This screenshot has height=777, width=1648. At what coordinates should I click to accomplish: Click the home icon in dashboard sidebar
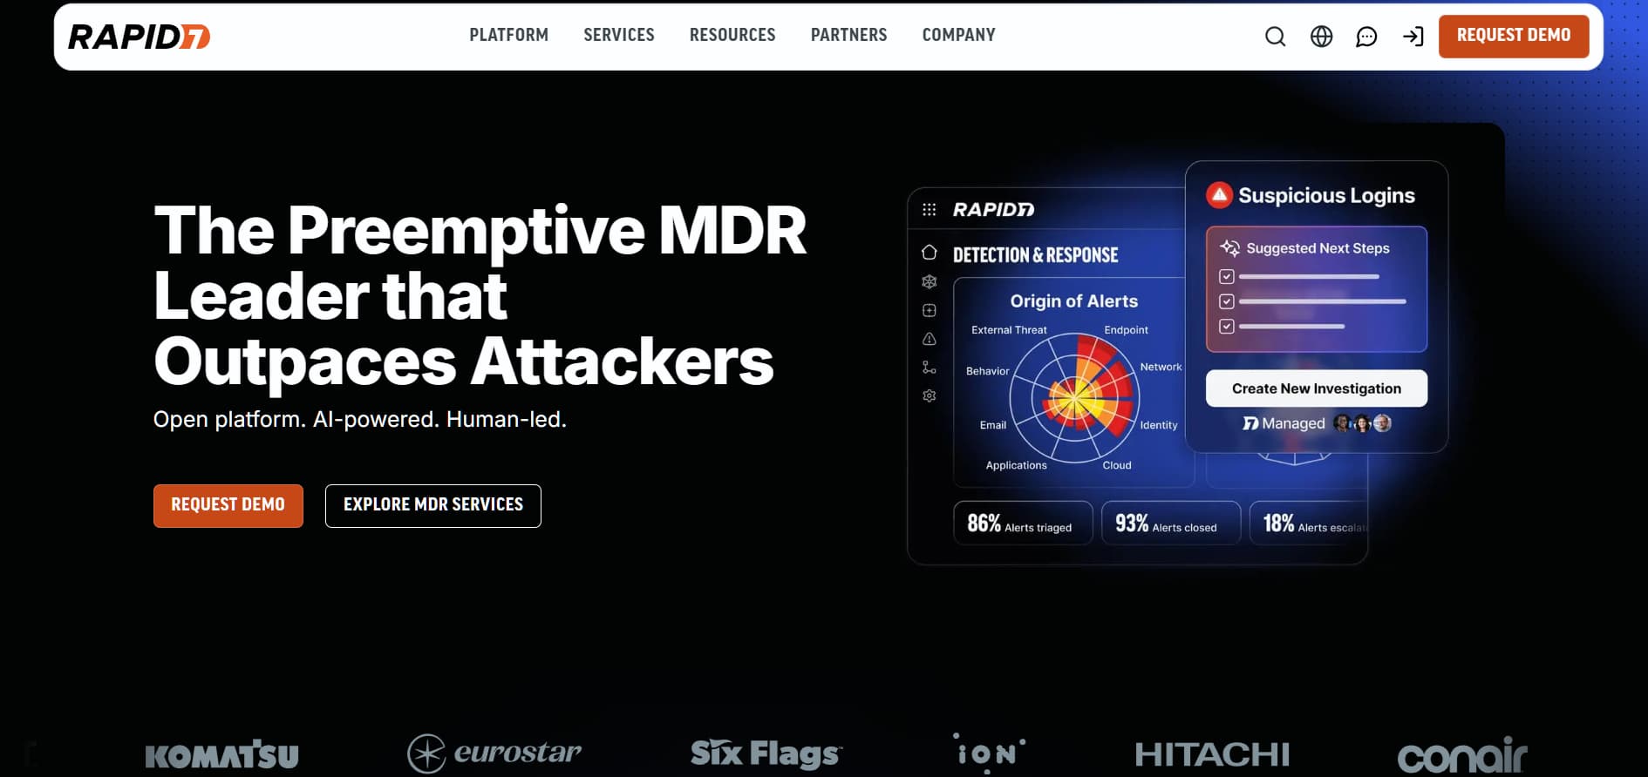click(x=930, y=253)
